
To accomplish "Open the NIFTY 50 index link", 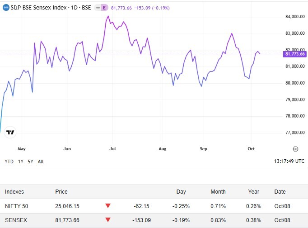I will tap(16, 206).
